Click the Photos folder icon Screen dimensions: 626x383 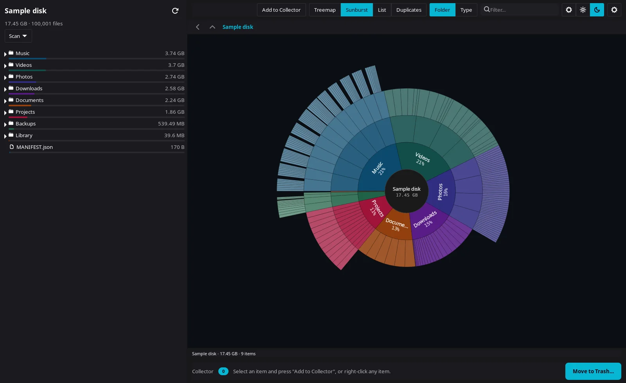coord(11,76)
